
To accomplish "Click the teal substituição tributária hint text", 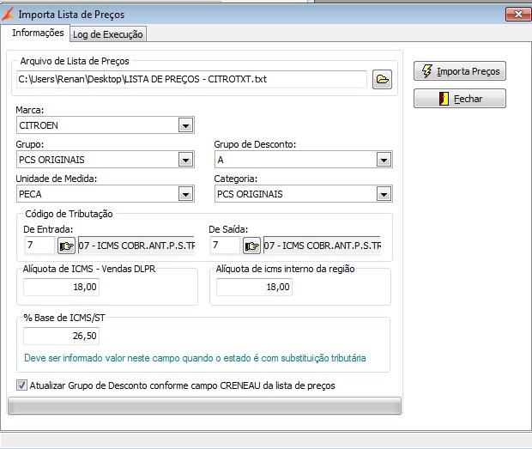I will coord(195,358).
